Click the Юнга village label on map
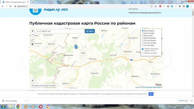194x109 pixels. pos(83,53)
